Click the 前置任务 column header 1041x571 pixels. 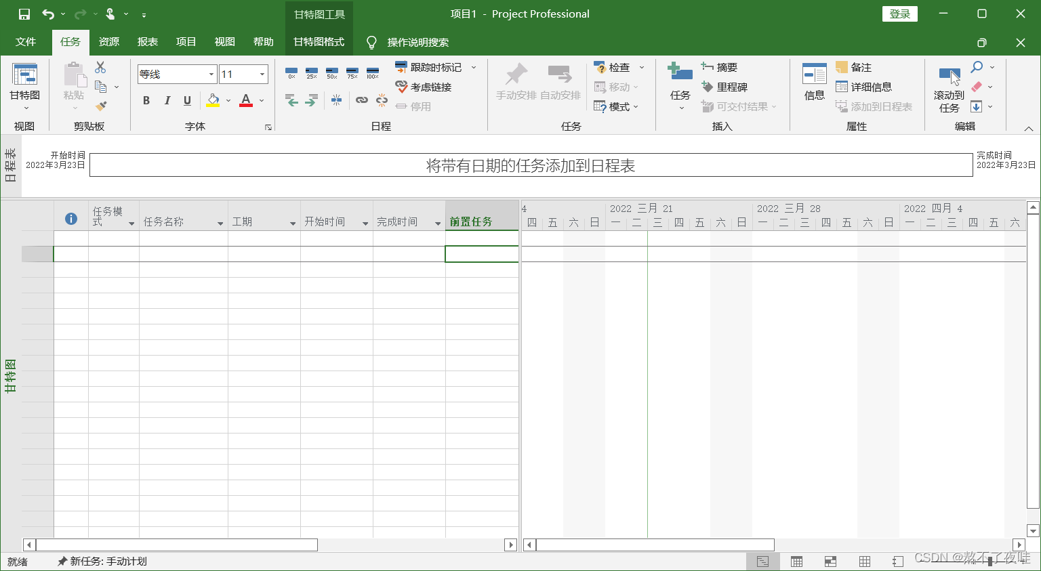pyautogui.click(x=482, y=215)
